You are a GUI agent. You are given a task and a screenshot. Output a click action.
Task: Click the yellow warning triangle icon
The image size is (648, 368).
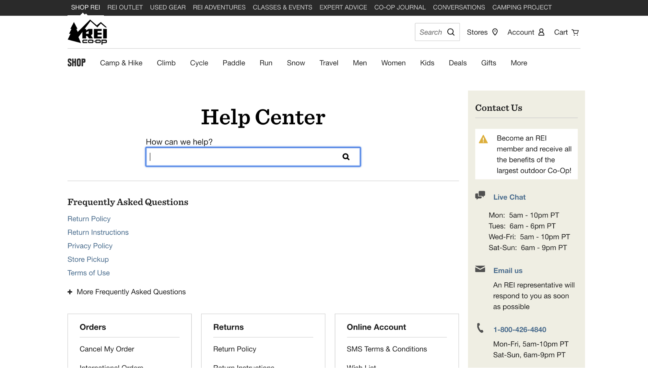[x=483, y=139]
